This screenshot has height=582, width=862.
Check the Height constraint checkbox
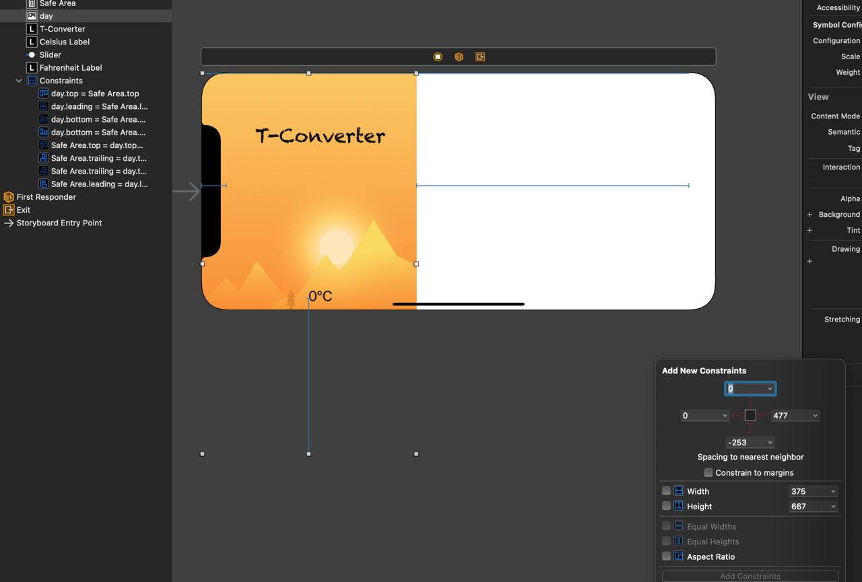pyautogui.click(x=666, y=505)
